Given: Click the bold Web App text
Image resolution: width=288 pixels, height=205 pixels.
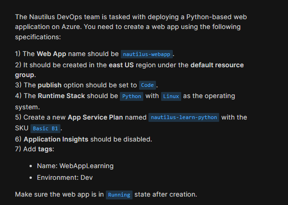Looking at the screenshot, I should [x=52, y=54].
